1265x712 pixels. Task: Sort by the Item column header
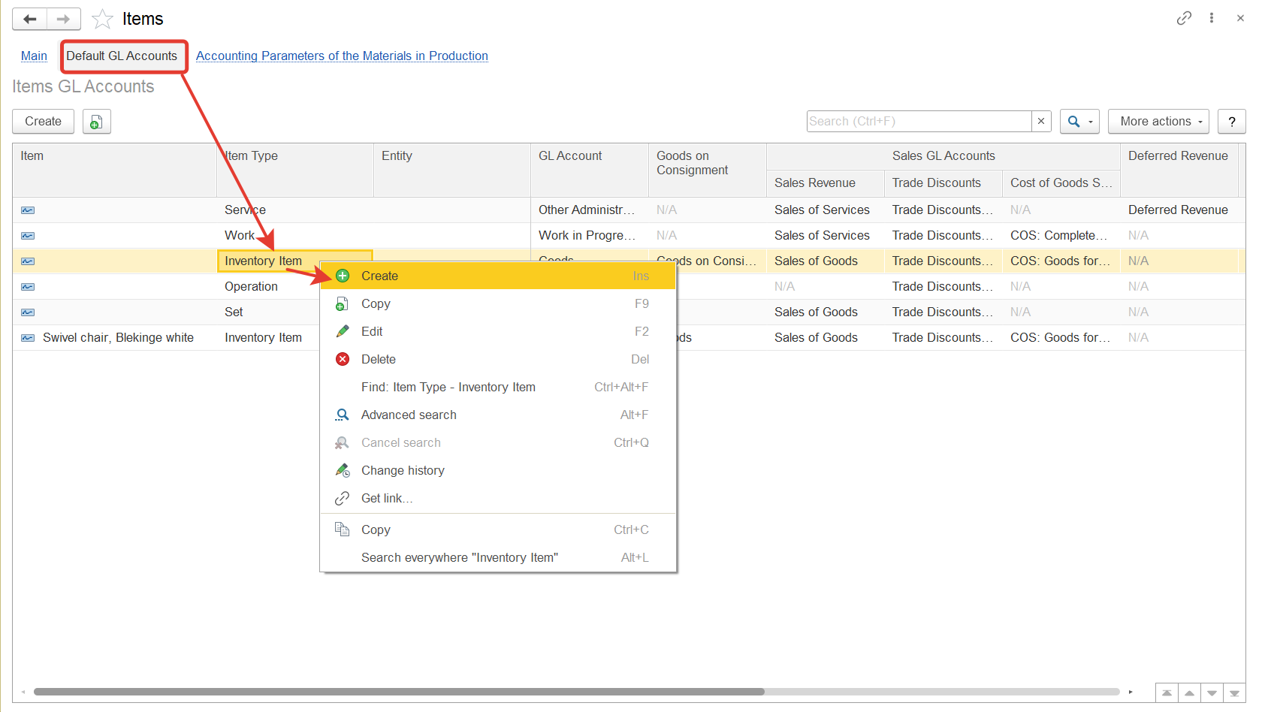pyautogui.click(x=114, y=170)
